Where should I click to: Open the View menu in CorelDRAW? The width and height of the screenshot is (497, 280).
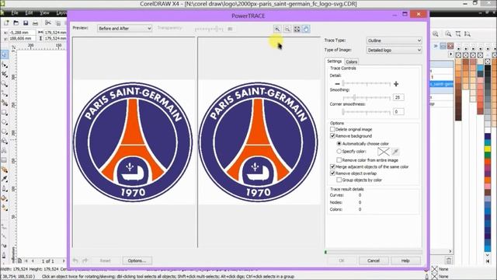coord(45,12)
